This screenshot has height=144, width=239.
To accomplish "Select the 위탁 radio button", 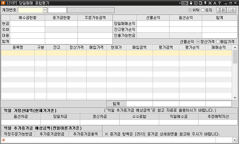I will (190, 10).
